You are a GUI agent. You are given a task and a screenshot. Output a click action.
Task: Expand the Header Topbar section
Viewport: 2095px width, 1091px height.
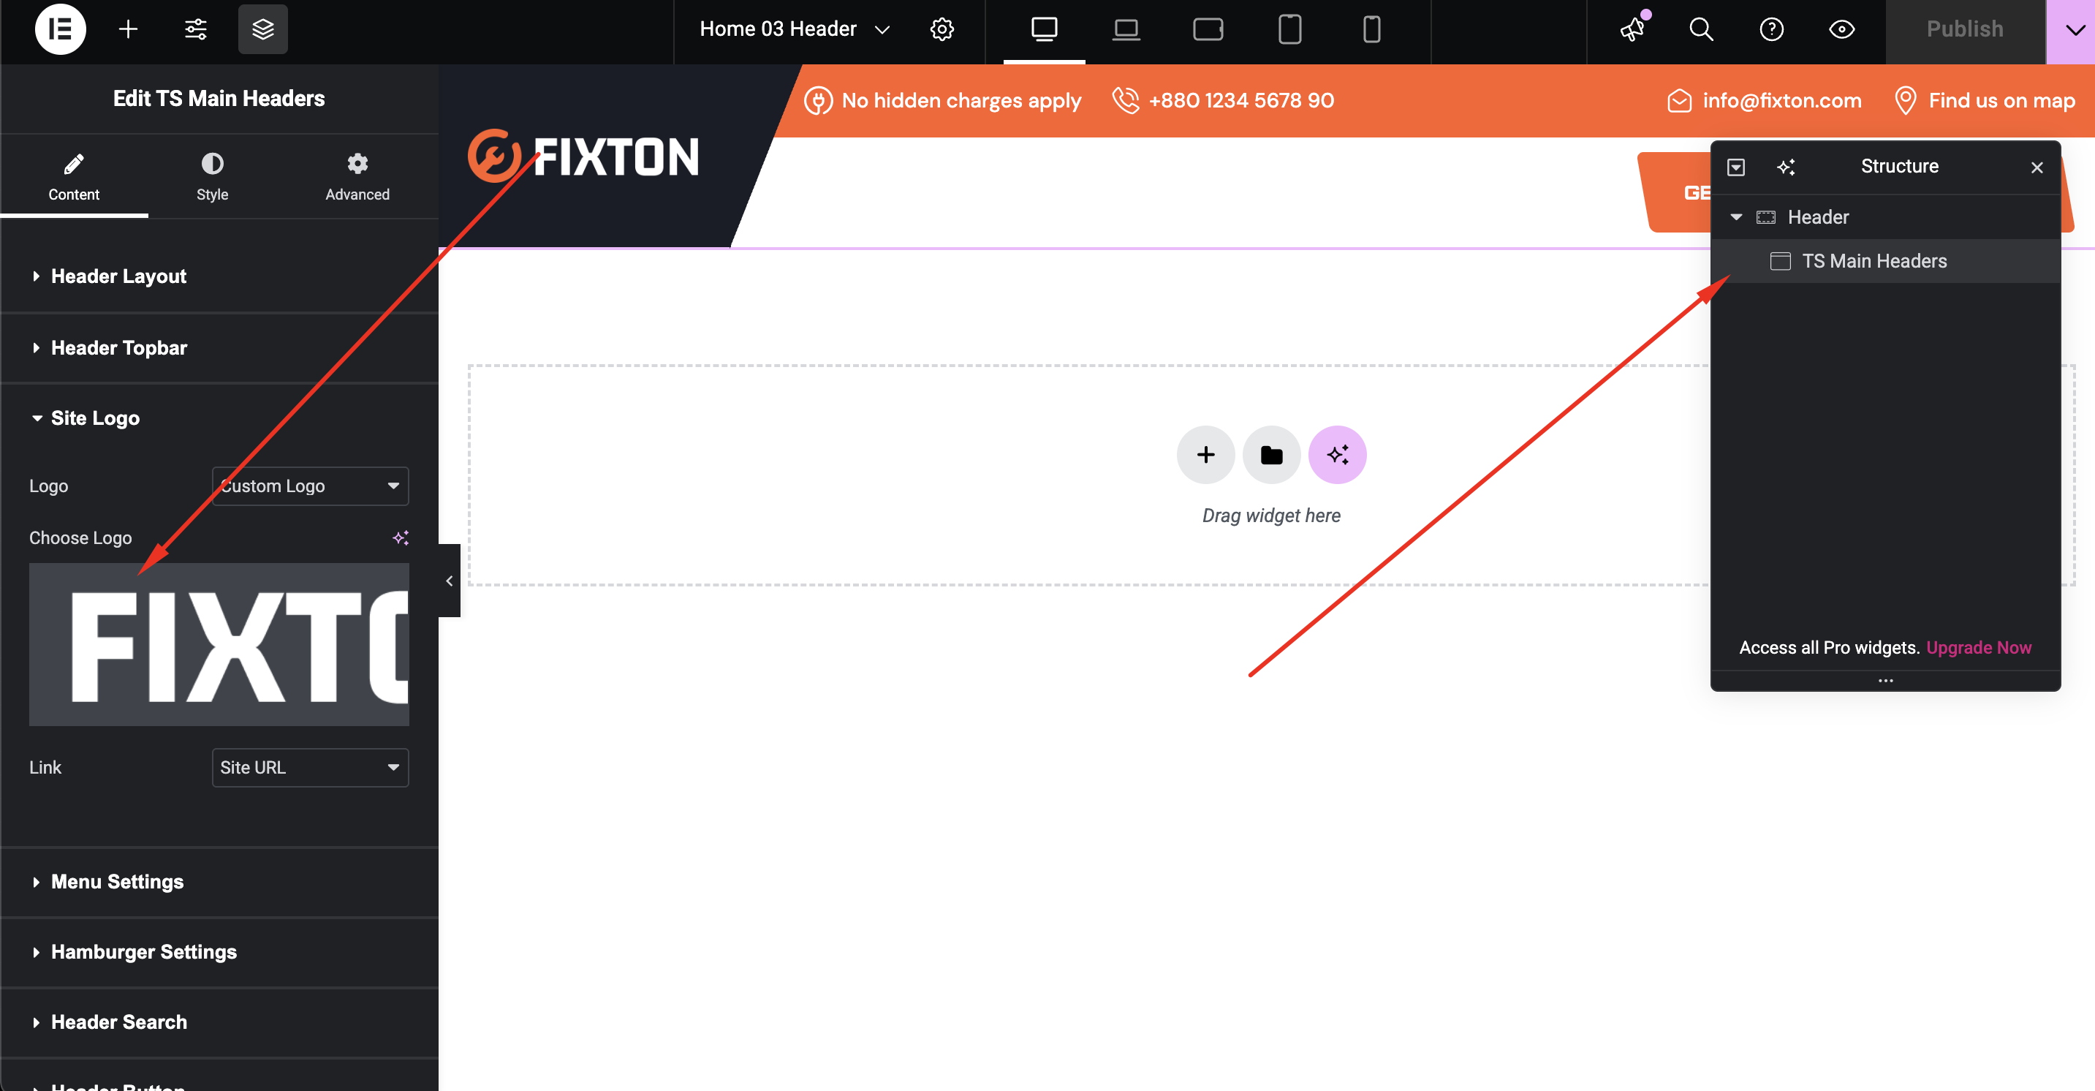[x=118, y=347]
